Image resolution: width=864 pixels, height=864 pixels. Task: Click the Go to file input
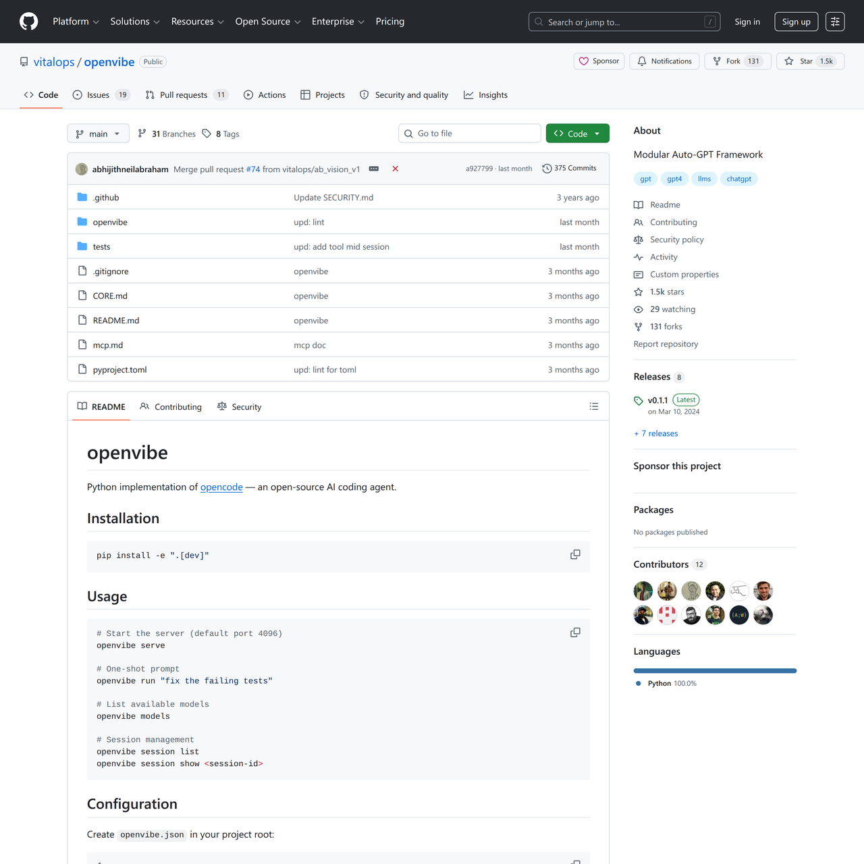pos(470,134)
